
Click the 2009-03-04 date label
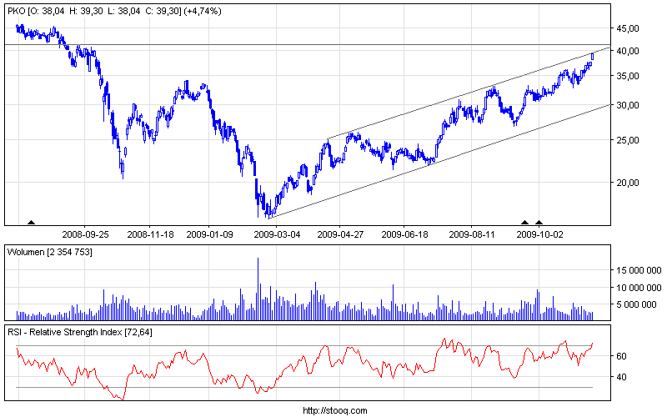coord(277,234)
